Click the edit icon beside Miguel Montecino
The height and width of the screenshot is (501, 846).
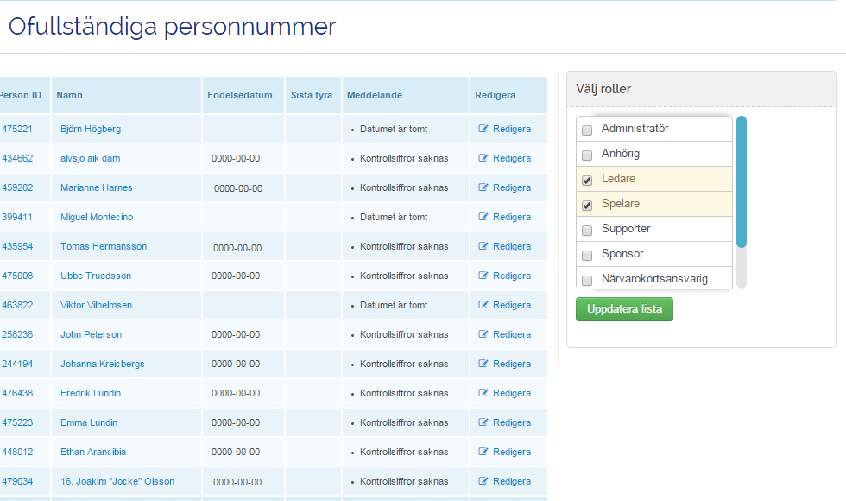[483, 218]
